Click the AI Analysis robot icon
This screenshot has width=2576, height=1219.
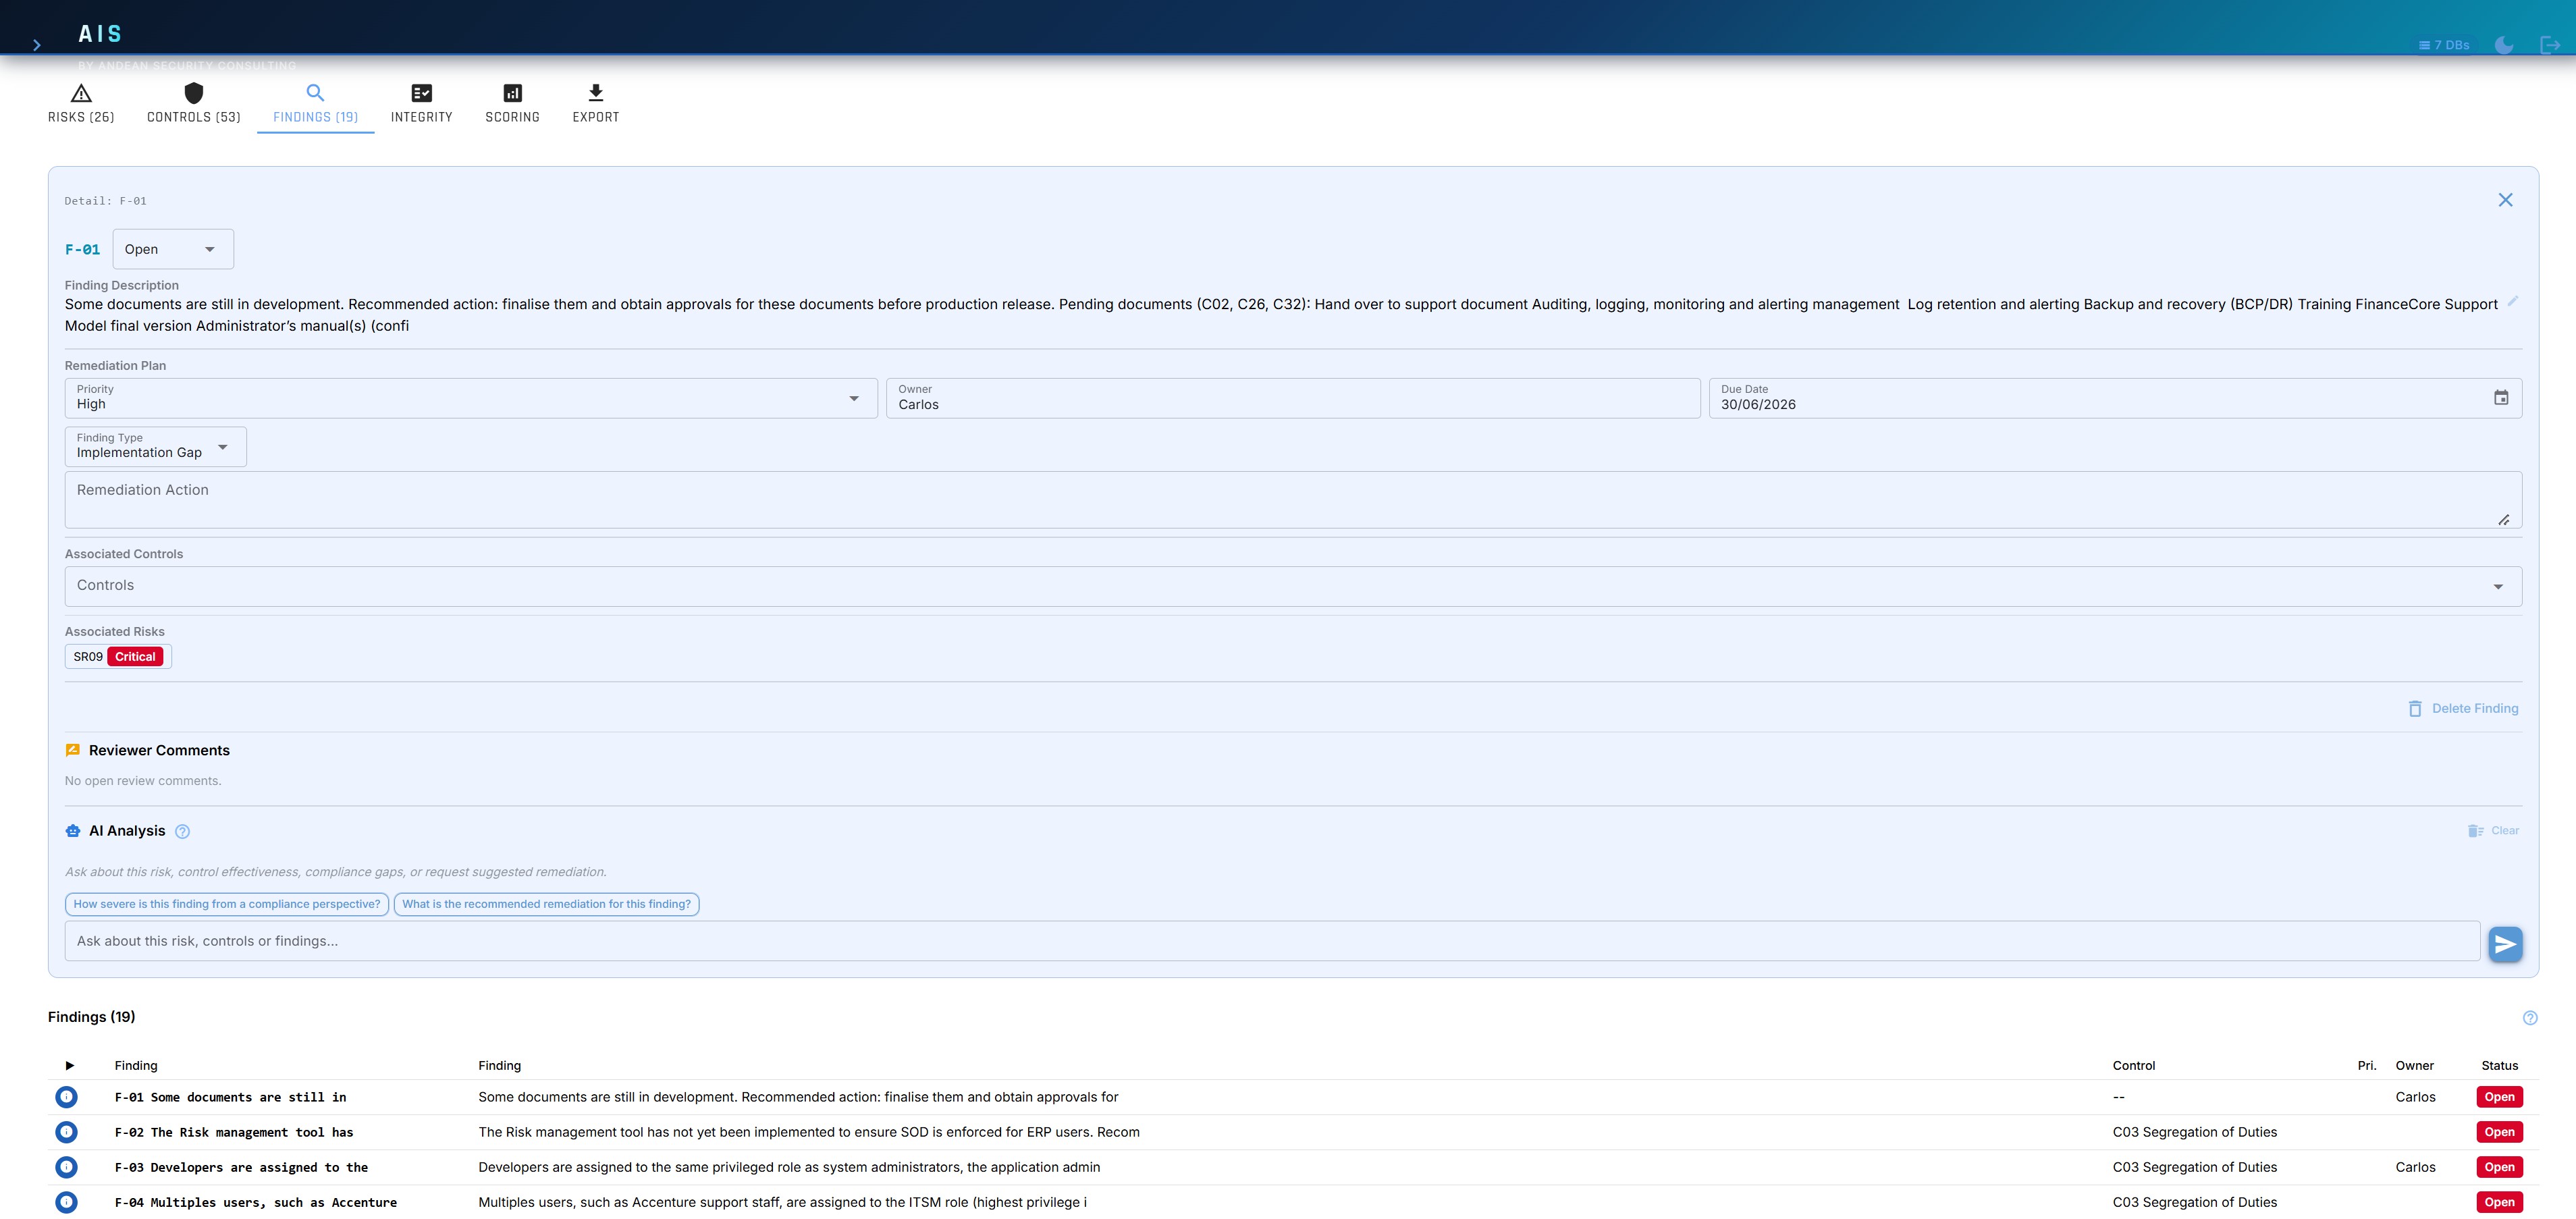tap(73, 831)
